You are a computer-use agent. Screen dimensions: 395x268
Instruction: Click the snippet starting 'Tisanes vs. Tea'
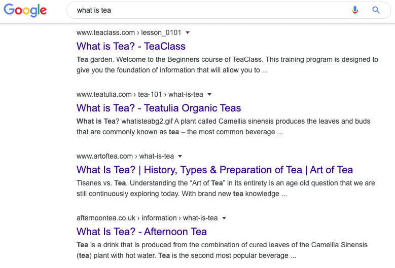pyautogui.click(x=226, y=188)
